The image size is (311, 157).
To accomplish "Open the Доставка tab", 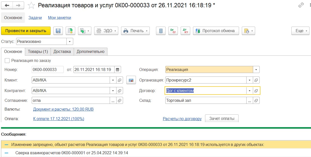I will pyautogui.click(x=62, y=51).
